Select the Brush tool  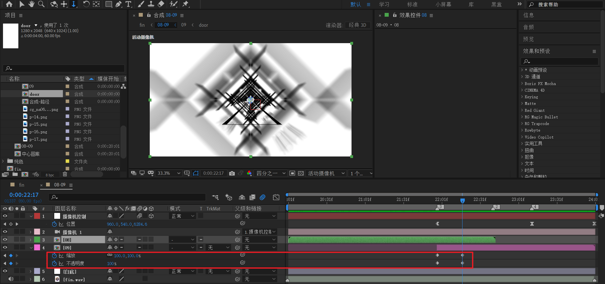pos(141,4)
